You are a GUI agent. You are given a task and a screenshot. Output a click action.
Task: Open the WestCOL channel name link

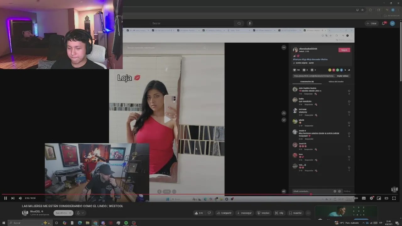(35, 212)
